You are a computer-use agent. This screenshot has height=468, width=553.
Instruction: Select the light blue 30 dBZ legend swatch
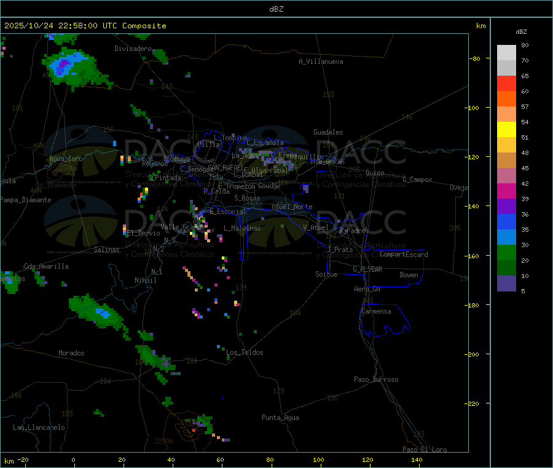click(x=506, y=237)
